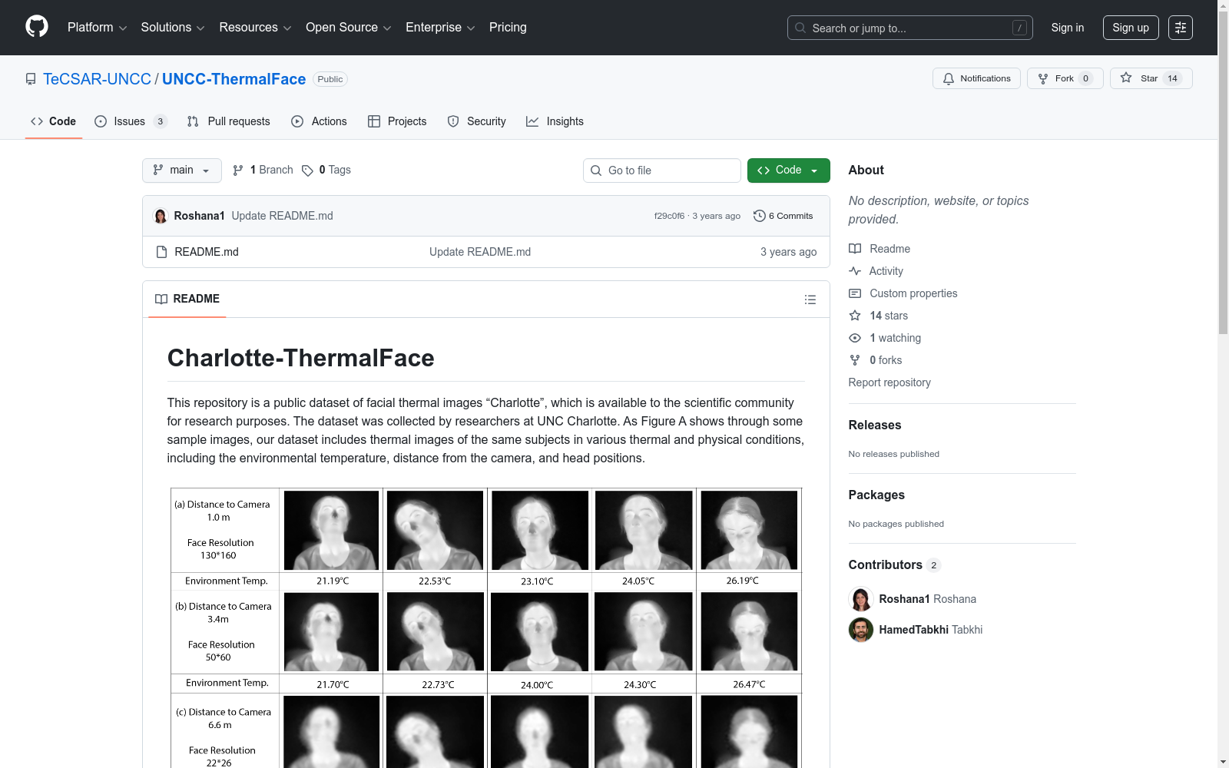Open the main branch selector dropdown
Screen dimensions: 1229x768
(x=182, y=170)
